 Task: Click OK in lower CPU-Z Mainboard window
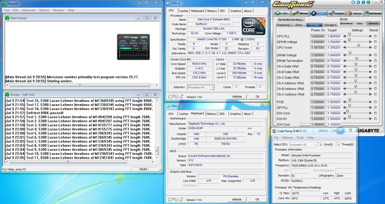[x=257, y=199]
